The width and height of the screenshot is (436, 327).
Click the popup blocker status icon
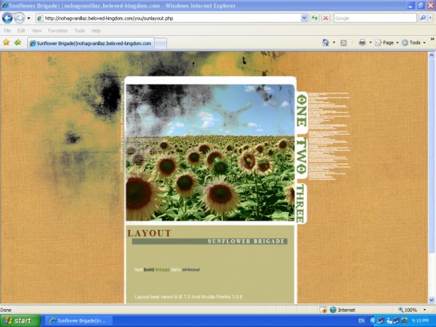pyautogui.click(x=323, y=310)
